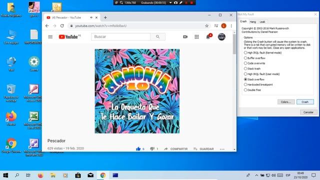
Task: Go forward in Chrome
Action: point(54,25)
